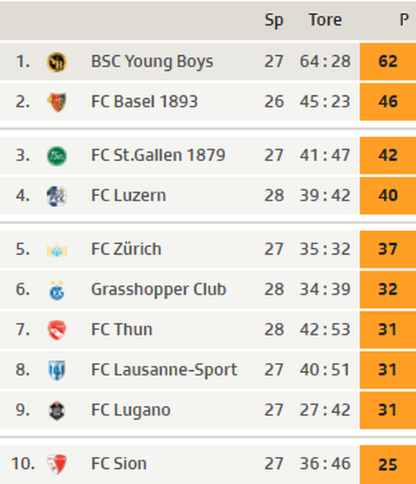This screenshot has height=484, width=416.
Task: Click the FC Lausanne-Sport shield icon
Action: [56, 370]
